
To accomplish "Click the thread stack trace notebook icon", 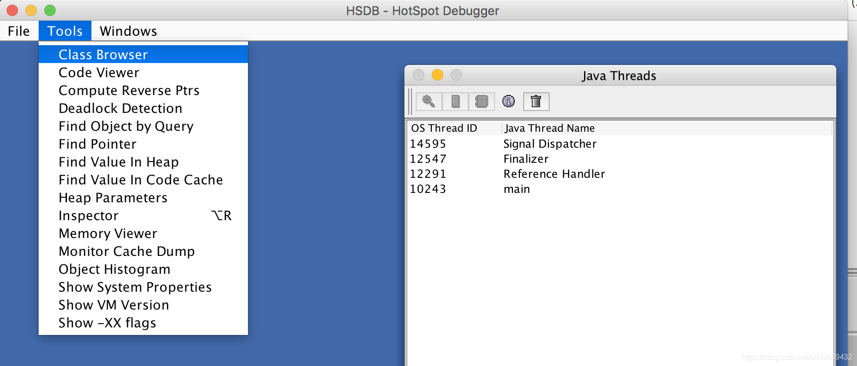I will [481, 102].
